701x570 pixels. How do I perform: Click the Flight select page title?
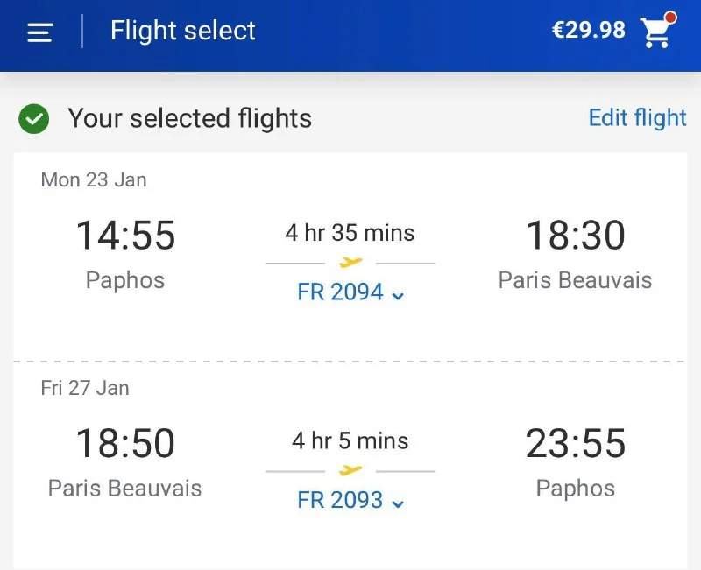[x=182, y=32]
